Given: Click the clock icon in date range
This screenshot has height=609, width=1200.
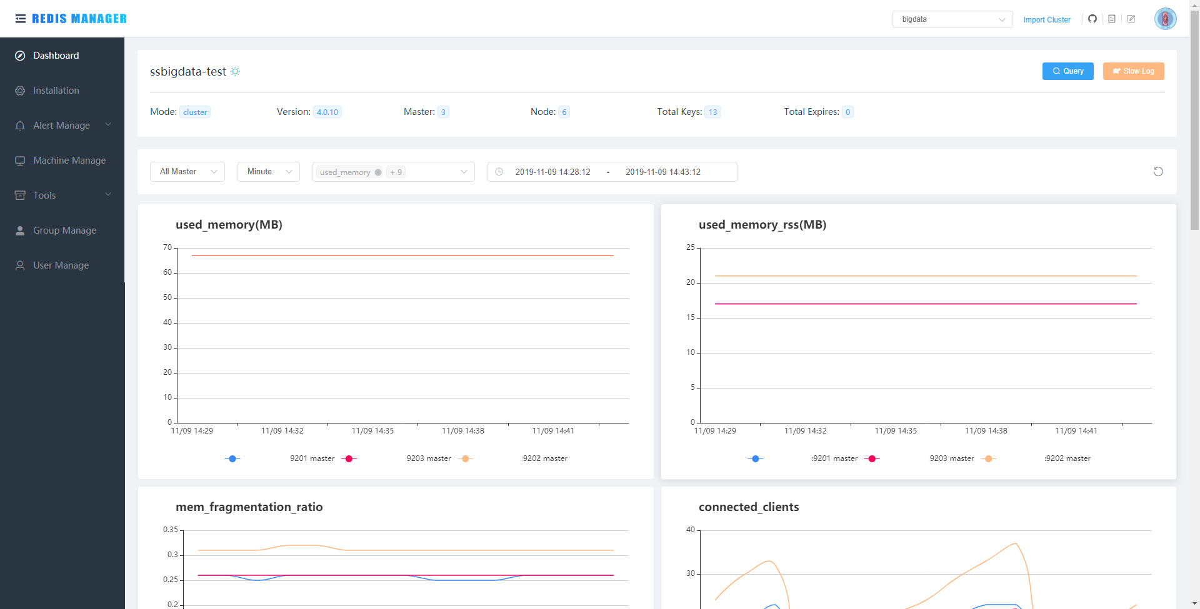Looking at the screenshot, I should (499, 172).
